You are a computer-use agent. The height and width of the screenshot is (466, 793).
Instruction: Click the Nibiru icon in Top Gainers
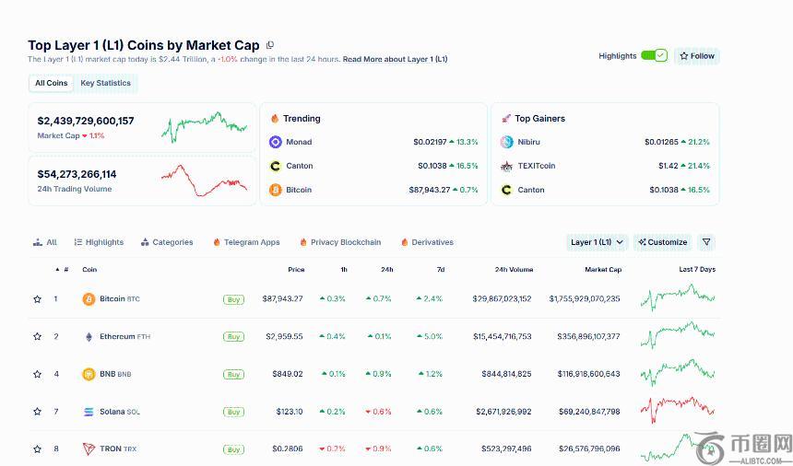click(x=506, y=142)
